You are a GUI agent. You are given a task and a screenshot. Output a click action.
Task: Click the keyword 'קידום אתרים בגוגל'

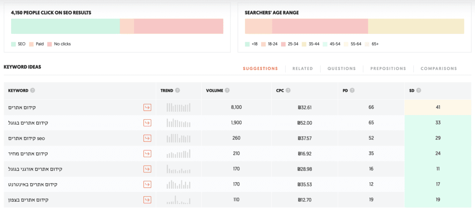[x=28, y=123]
